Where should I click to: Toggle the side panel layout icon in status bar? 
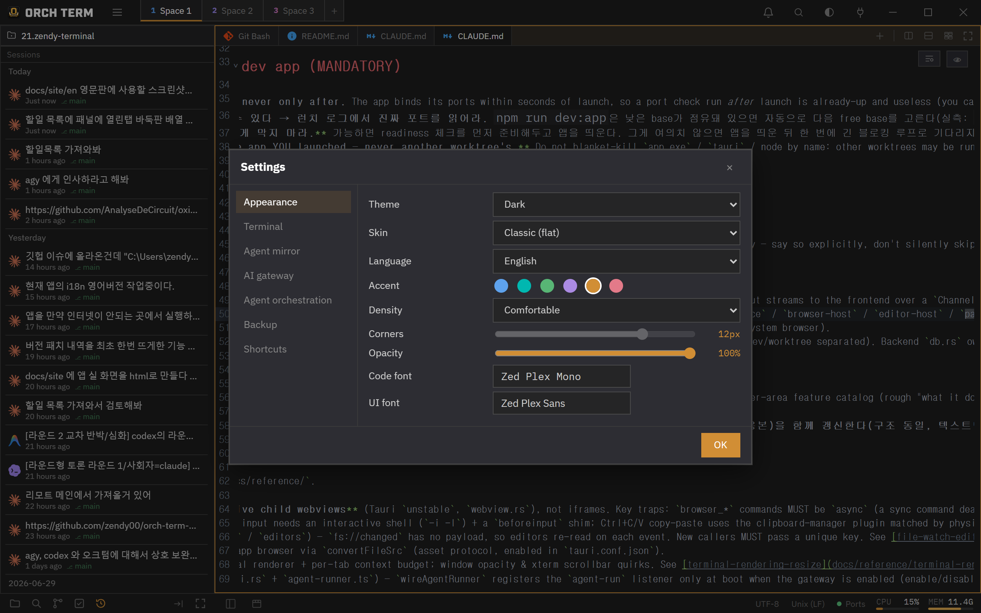231,604
